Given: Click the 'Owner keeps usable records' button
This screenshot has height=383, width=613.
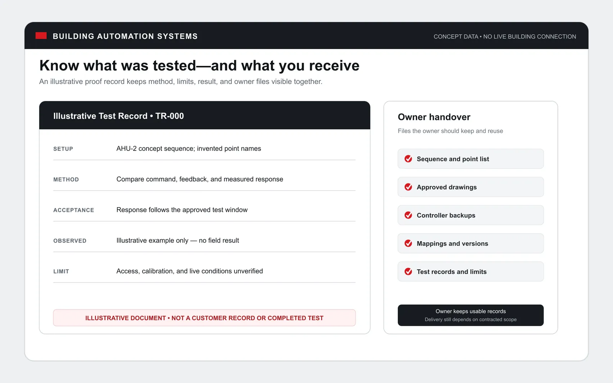Looking at the screenshot, I should click(x=470, y=315).
